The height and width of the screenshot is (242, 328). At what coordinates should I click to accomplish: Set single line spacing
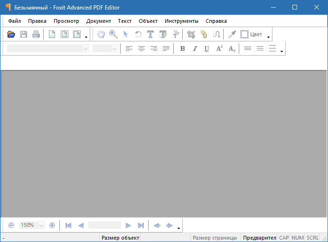[248, 48]
